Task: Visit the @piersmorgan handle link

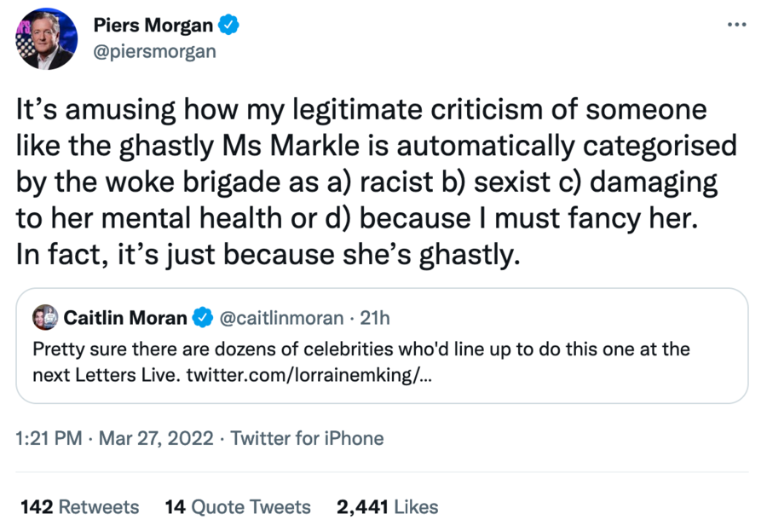Action: (153, 51)
